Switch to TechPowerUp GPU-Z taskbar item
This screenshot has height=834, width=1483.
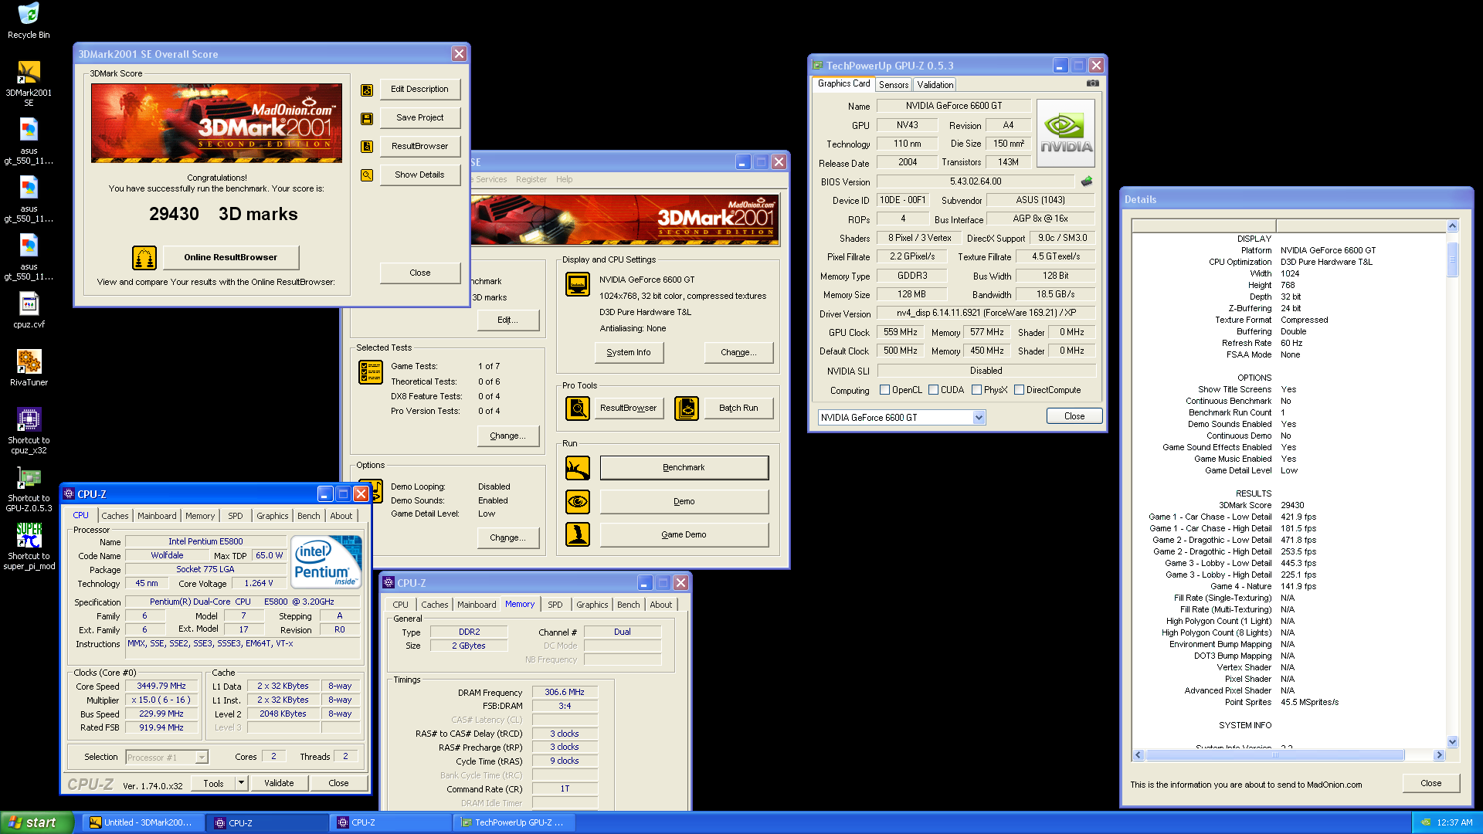pos(513,822)
